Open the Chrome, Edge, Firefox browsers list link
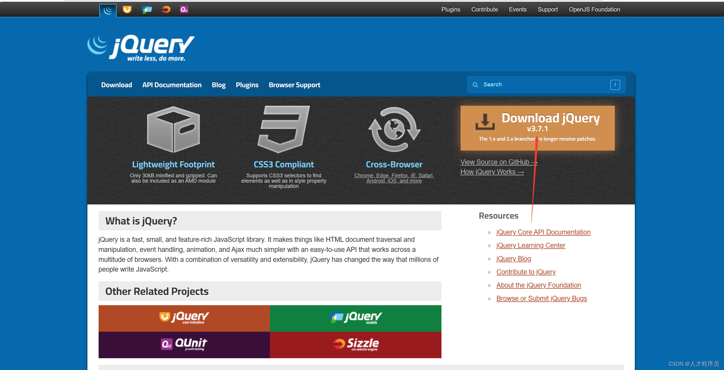The width and height of the screenshot is (724, 370). pyautogui.click(x=394, y=178)
